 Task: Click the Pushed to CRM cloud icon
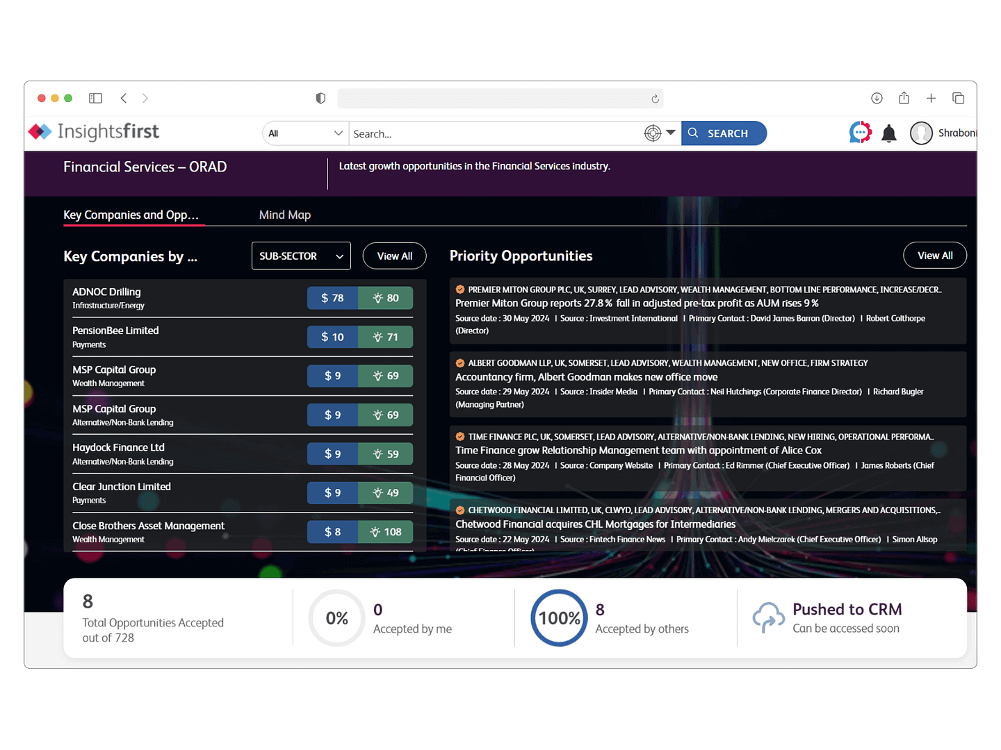[768, 617]
